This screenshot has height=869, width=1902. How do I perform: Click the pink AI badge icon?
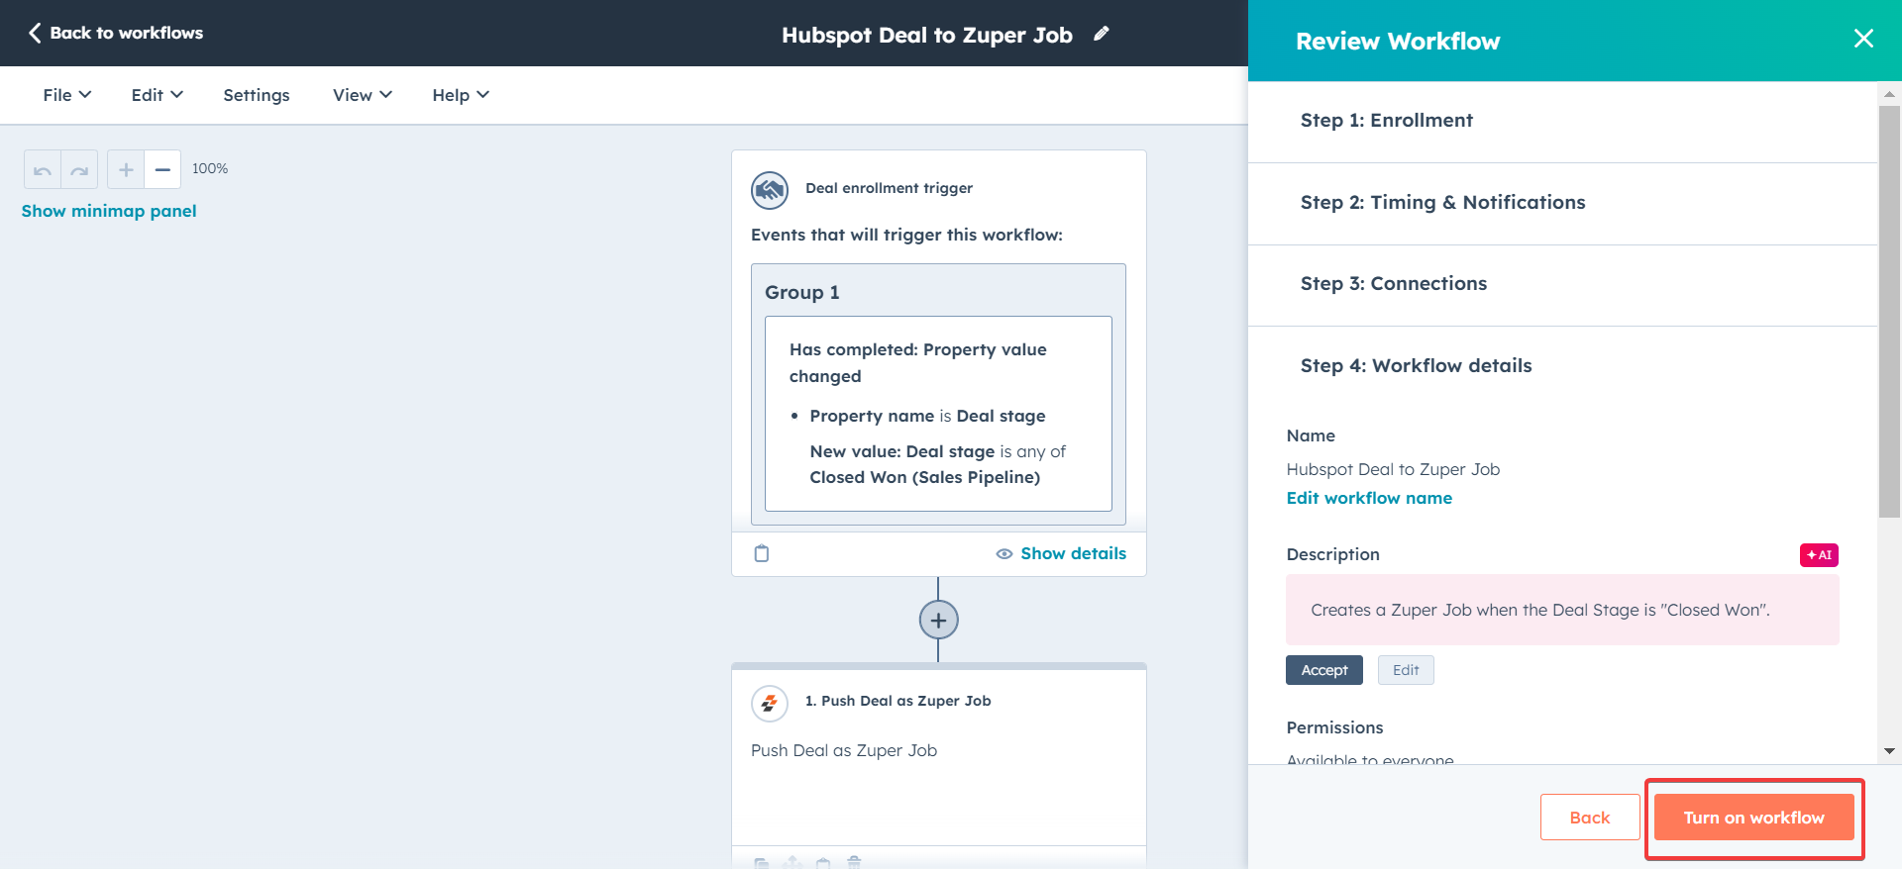tap(1819, 555)
